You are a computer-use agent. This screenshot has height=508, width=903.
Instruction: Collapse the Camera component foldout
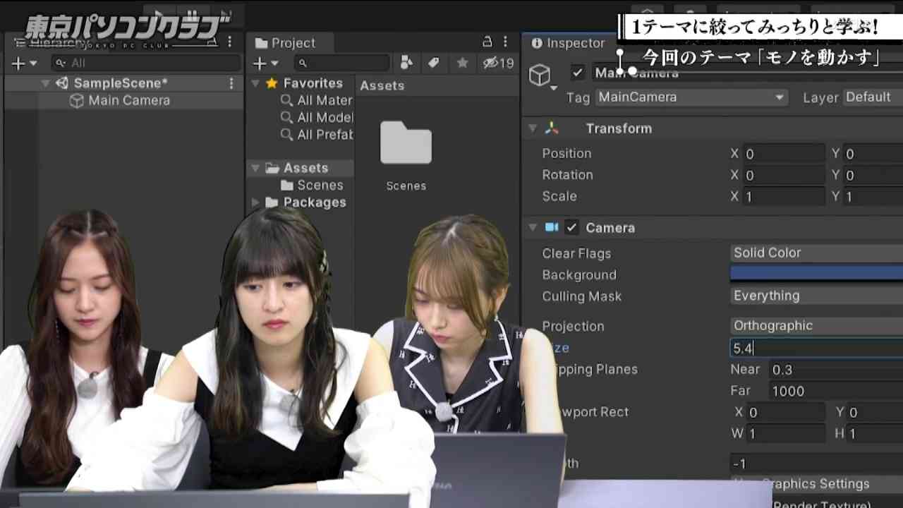533,228
